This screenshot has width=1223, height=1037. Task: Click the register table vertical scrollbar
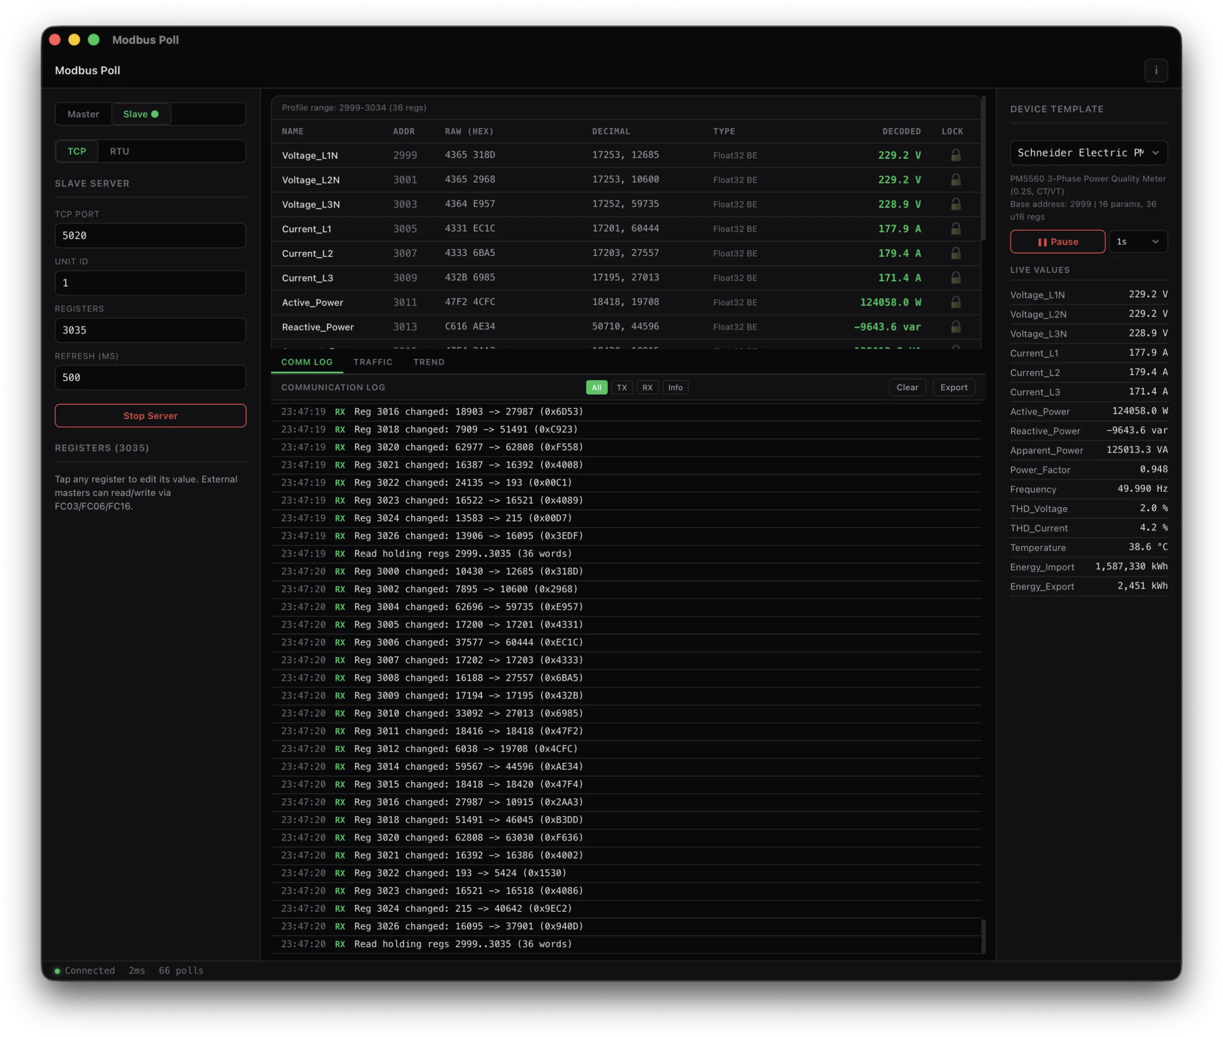983,169
